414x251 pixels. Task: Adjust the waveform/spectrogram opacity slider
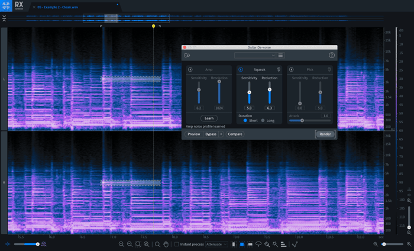click(x=26, y=244)
